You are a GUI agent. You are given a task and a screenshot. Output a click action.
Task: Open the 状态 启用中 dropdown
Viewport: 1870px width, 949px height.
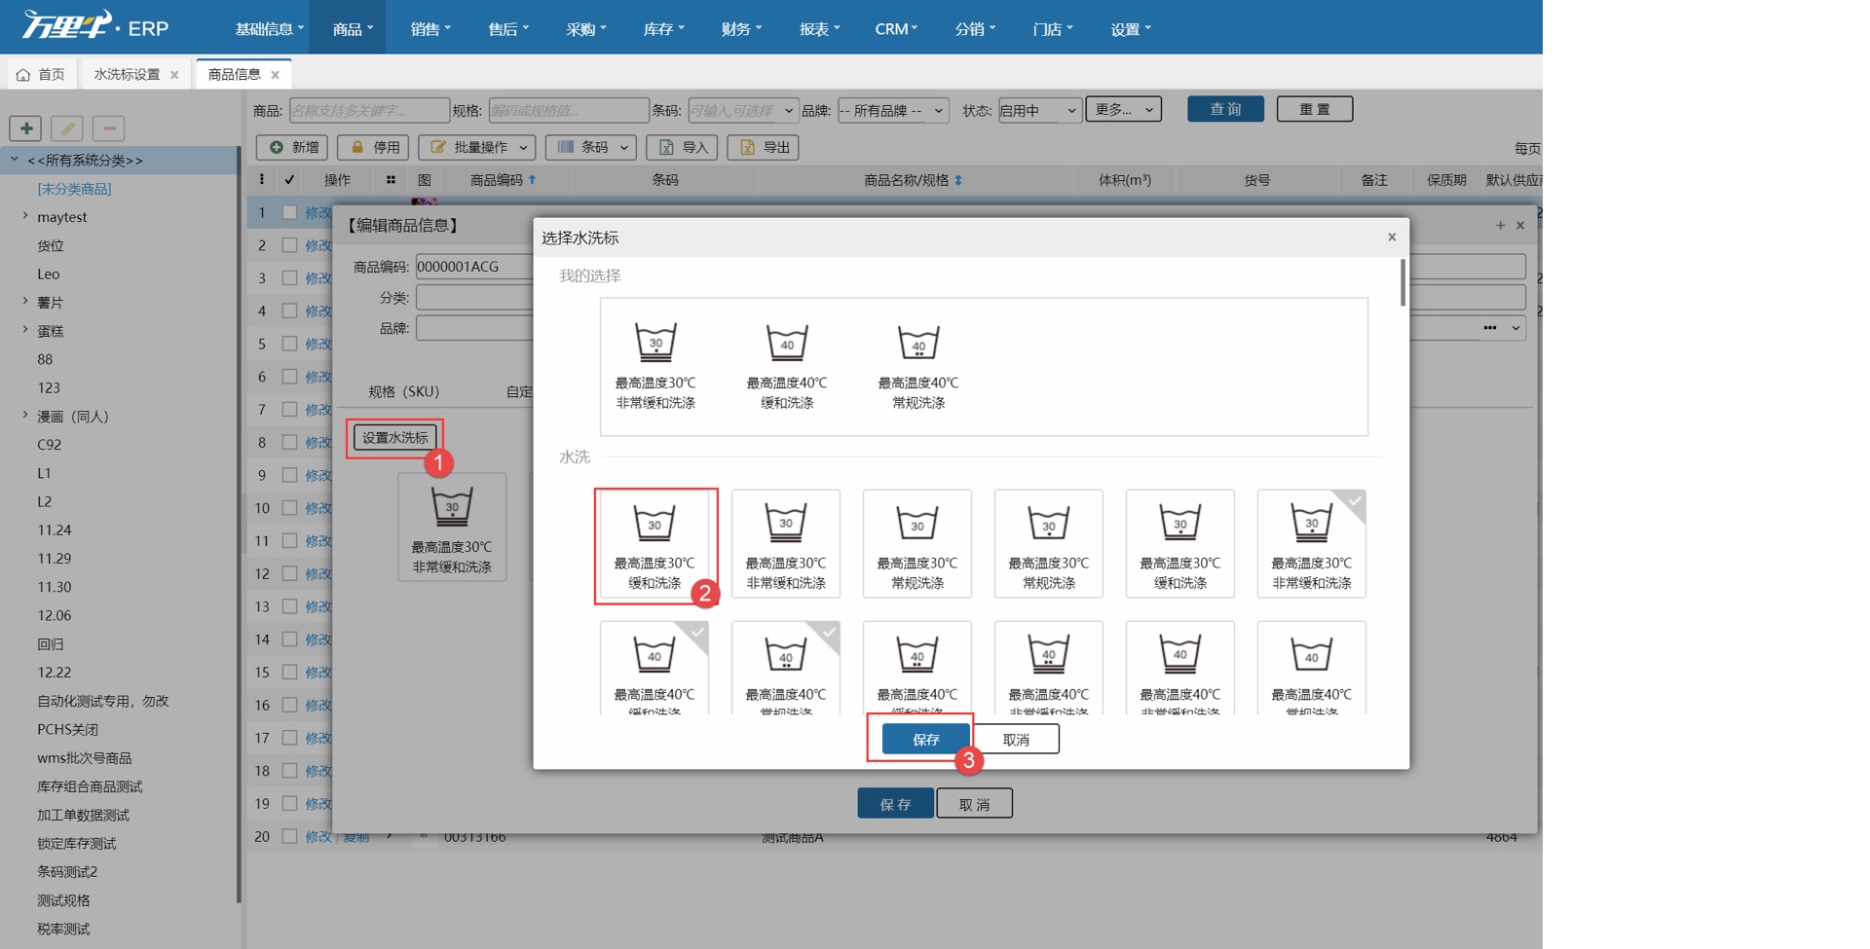pyautogui.click(x=1039, y=110)
